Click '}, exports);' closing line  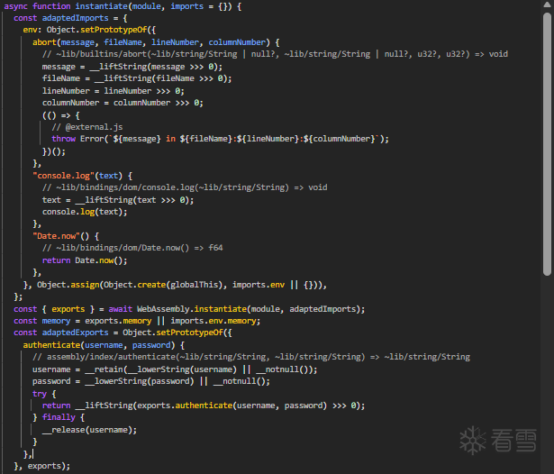point(41,466)
